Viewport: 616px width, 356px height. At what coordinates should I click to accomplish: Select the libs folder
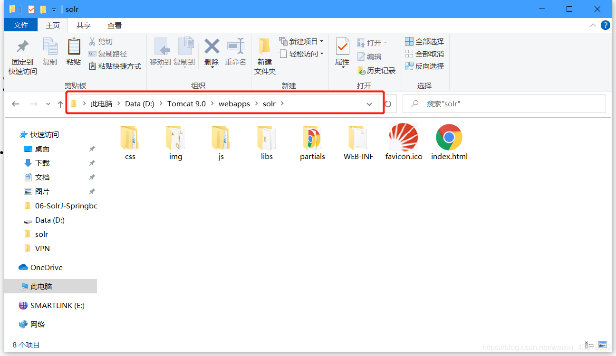point(267,142)
